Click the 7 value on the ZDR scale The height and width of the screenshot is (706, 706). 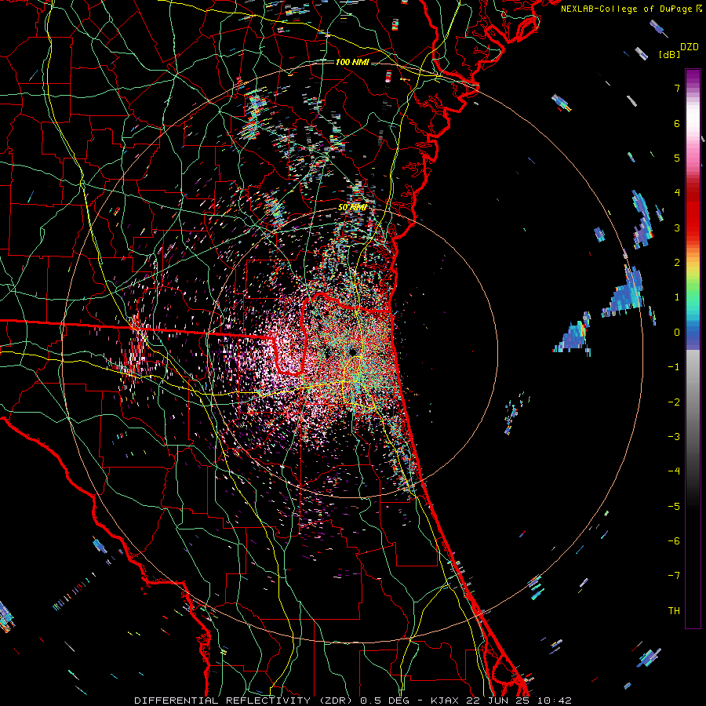[677, 88]
